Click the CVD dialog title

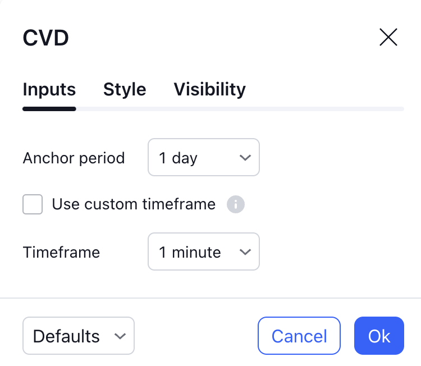[45, 38]
